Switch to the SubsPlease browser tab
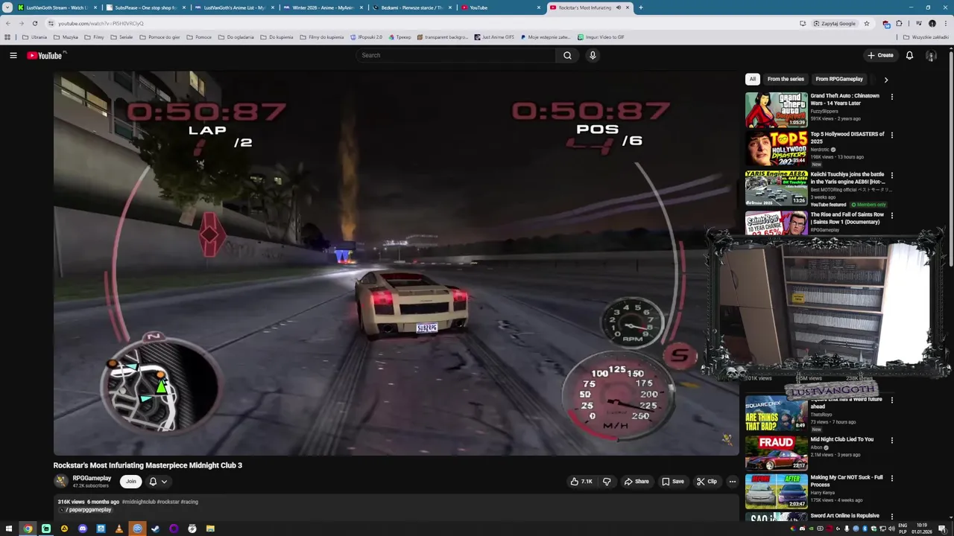 point(145,7)
